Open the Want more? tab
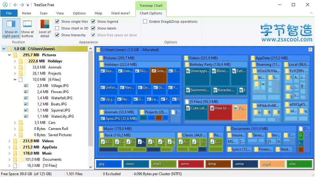The height and width of the screenshot is (177, 315). (121, 13)
